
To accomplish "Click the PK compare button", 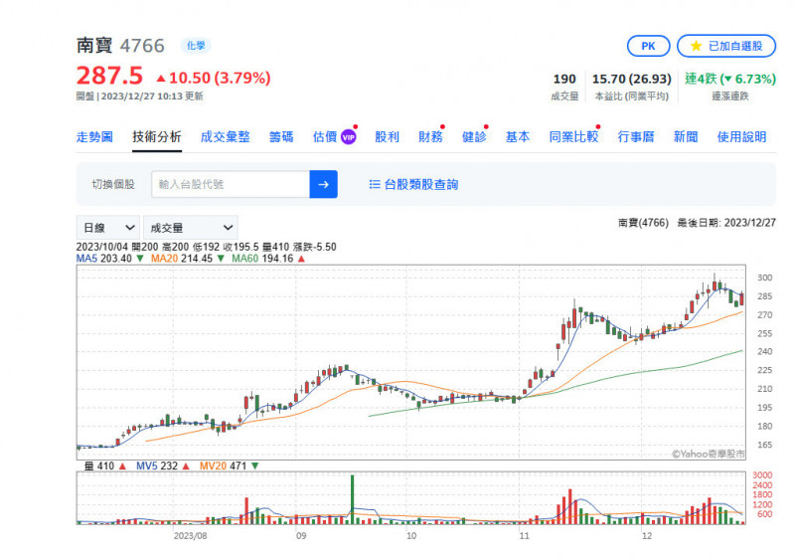I will (648, 46).
